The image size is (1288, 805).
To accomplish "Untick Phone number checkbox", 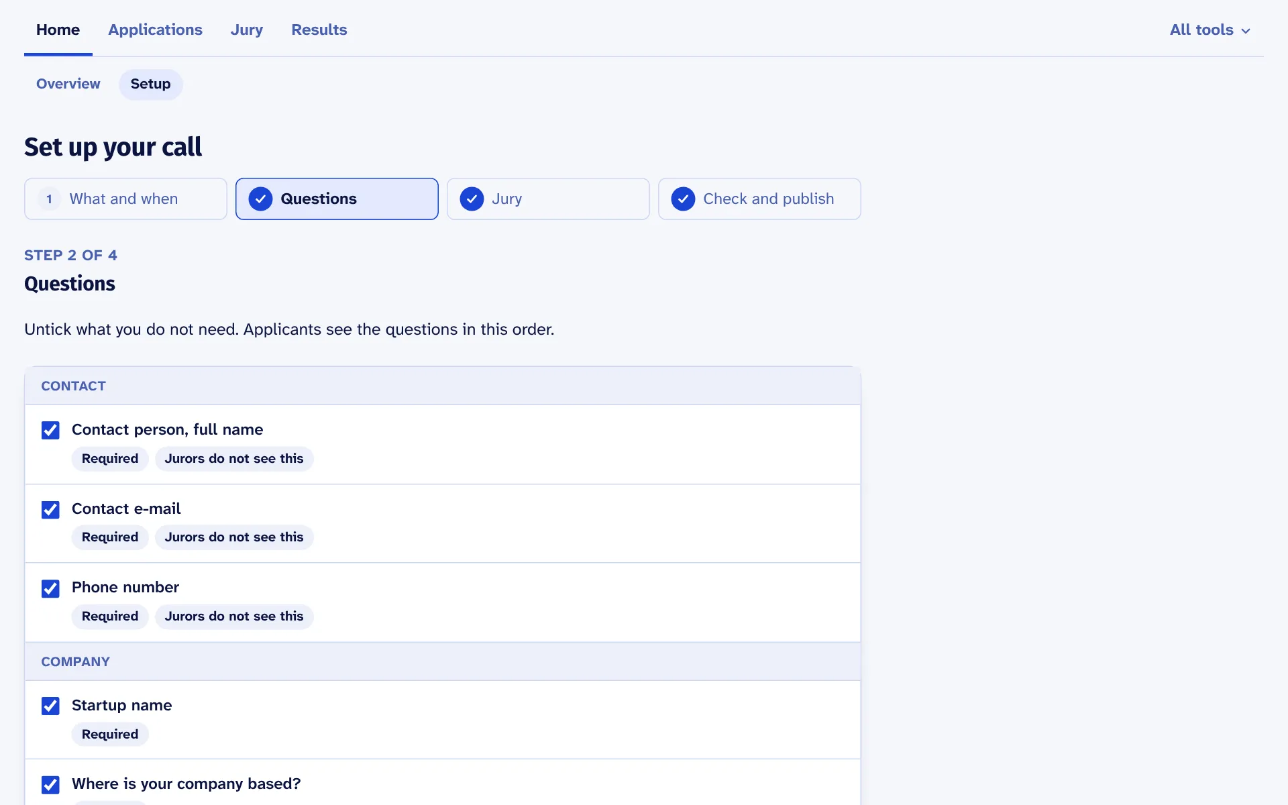I will point(50,588).
